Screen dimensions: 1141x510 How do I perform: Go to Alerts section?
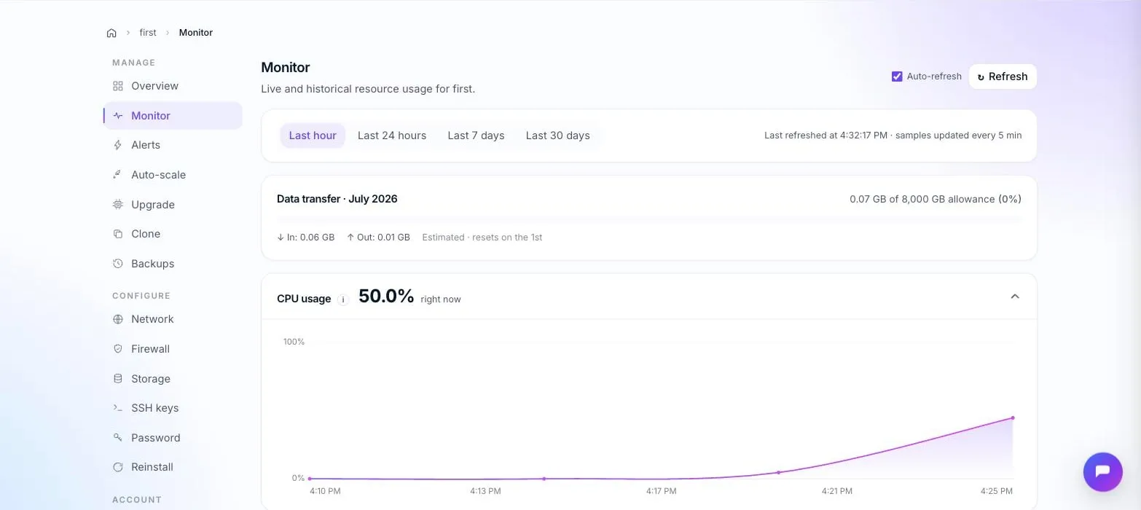(x=173, y=145)
